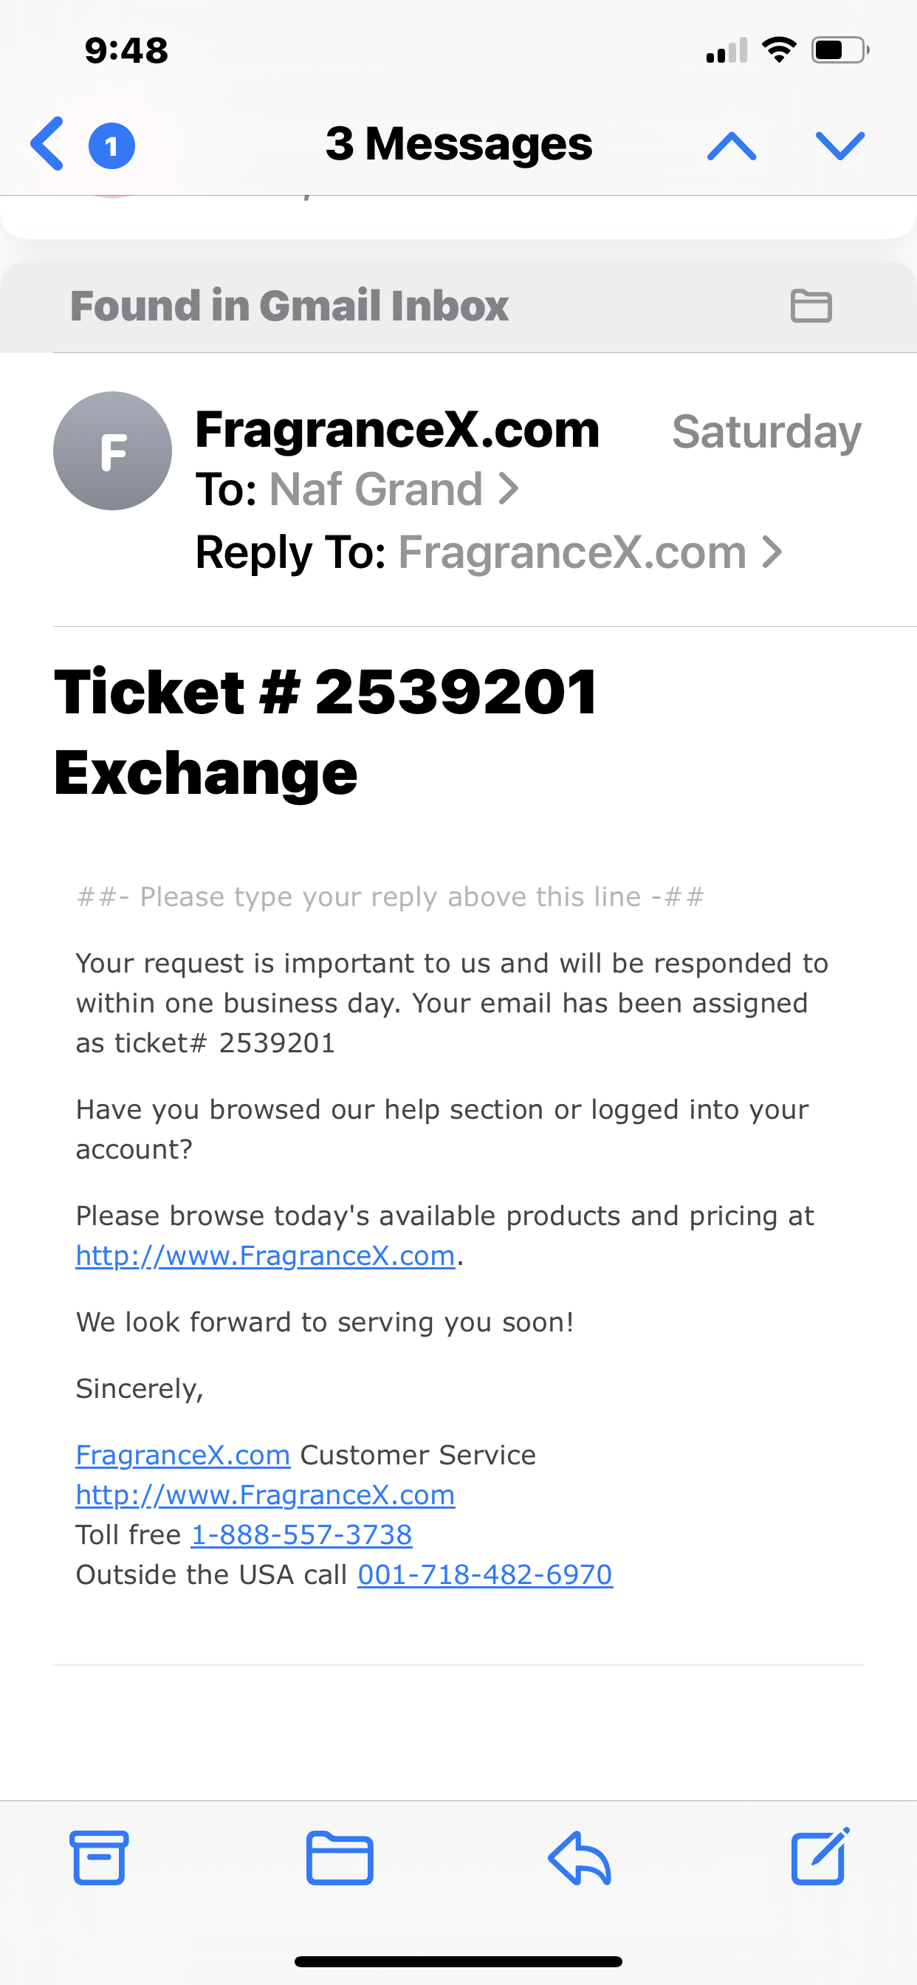This screenshot has width=917, height=1985.
Task: Archive this email message
Action: pos(102,1859)
